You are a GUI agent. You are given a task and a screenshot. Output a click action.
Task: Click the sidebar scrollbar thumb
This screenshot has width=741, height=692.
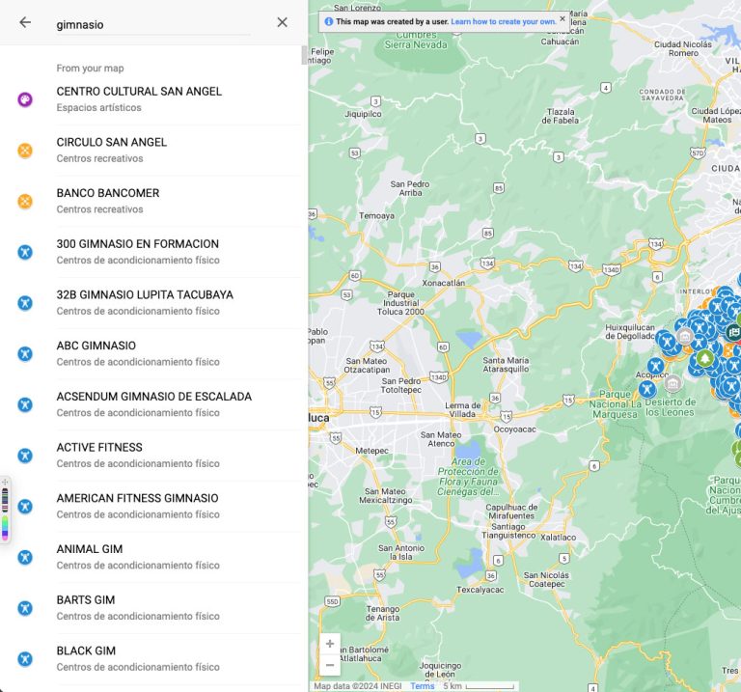[304, 55]
